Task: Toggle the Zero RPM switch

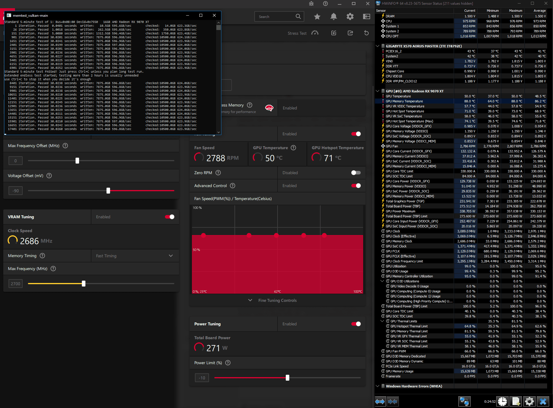Action: (x=356, y=173)
